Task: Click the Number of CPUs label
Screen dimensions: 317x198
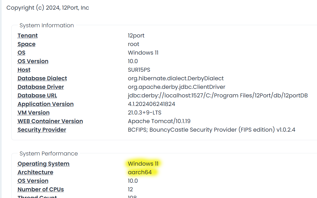Action: point(40,189)
